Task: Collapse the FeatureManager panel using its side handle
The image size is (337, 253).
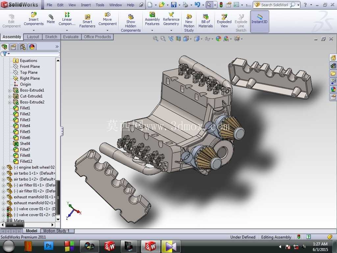Action: point(62,131)
